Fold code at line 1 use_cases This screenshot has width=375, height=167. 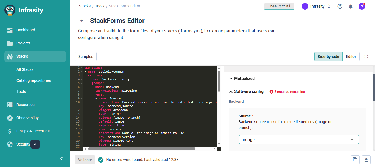coord(82,68)
